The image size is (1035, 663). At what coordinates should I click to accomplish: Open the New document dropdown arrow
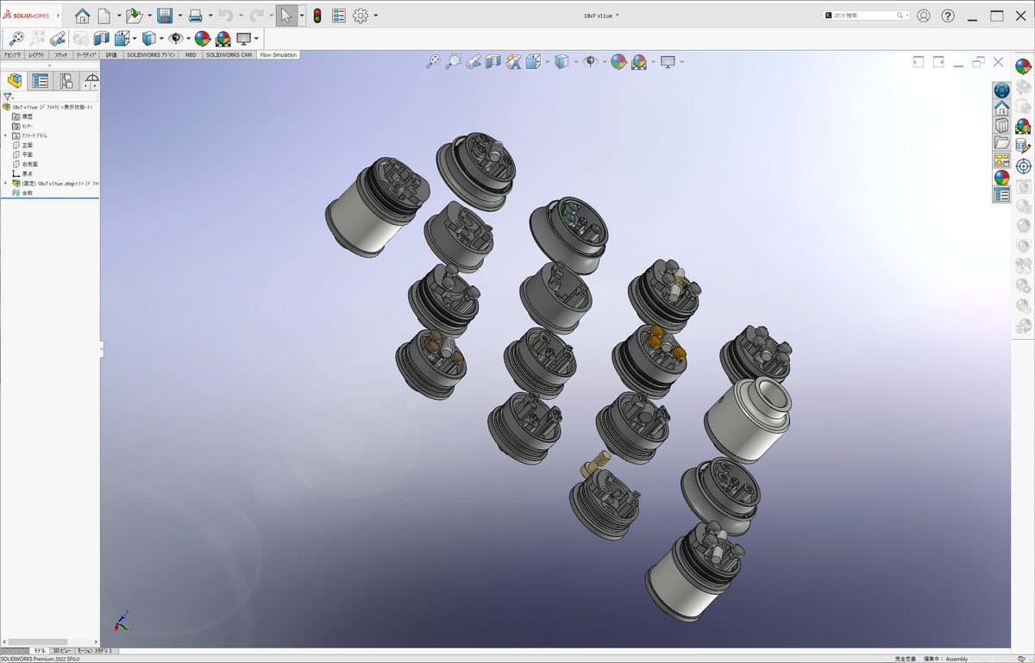click(x=118, y=16)
